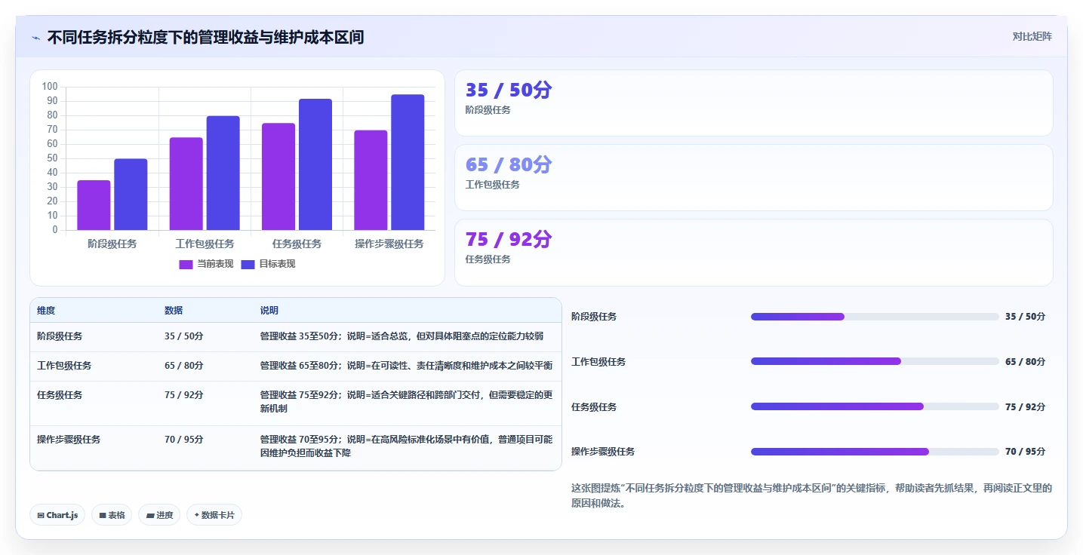The image size is (1083, 555).
Task: Click the purple bar for 任务级任务
Action: 278,176
